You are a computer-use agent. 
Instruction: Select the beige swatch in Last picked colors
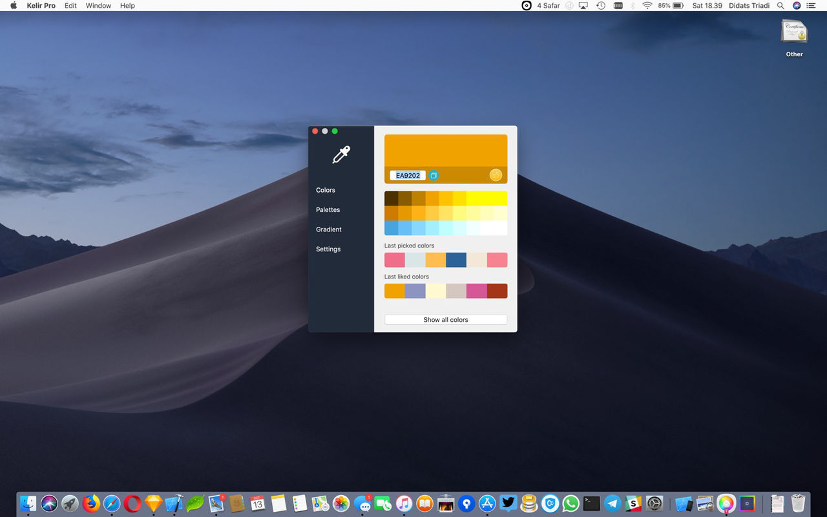pos(477,260)
